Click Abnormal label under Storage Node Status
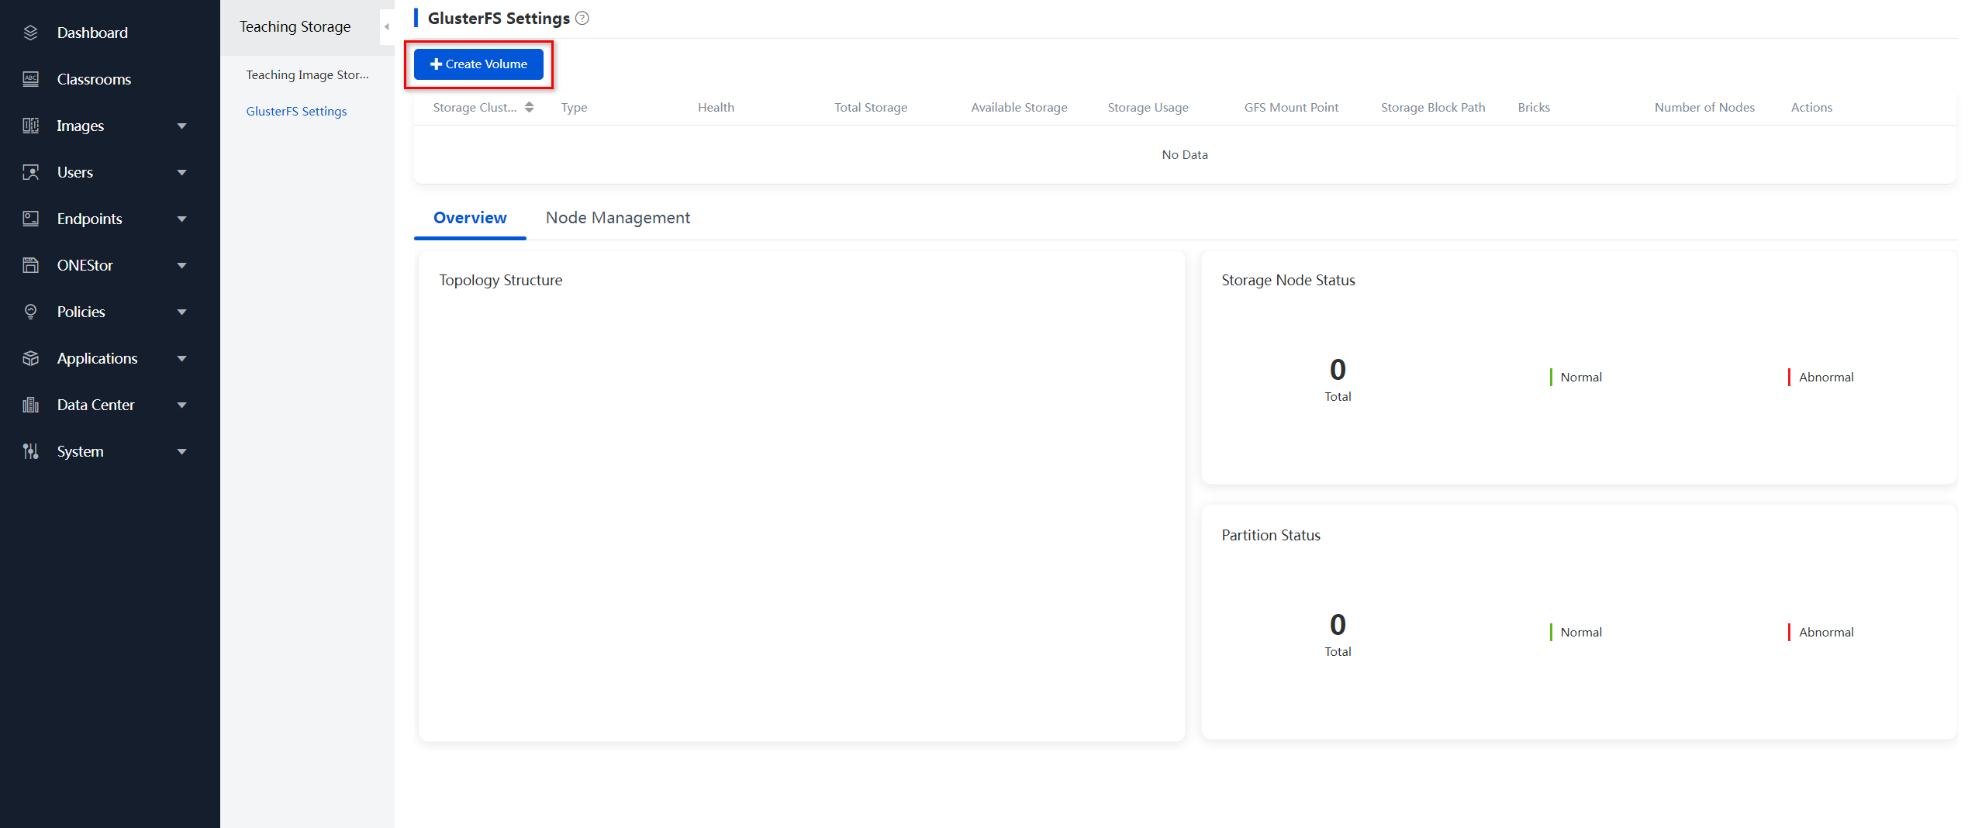The height and width of the screenshot is (828, 1968). tap(1826, 377)
